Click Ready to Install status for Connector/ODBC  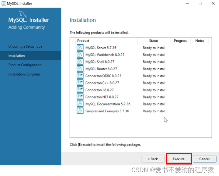(x=154, y=76)
